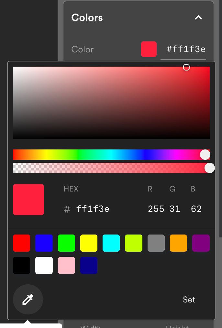The width and height of the screenshot is (222, 328).
Task: Click the opacity slider handle
Action: (x=209, y=168)
